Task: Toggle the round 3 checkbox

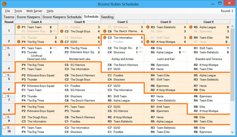Action: click(x=4, y=48)
